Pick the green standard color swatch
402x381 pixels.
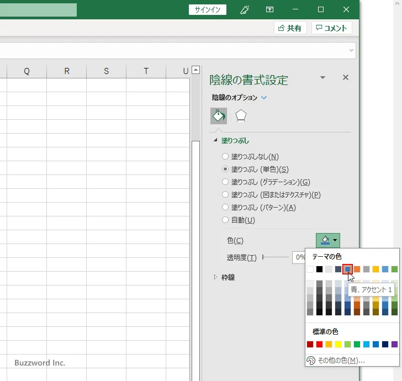[357, 344]
